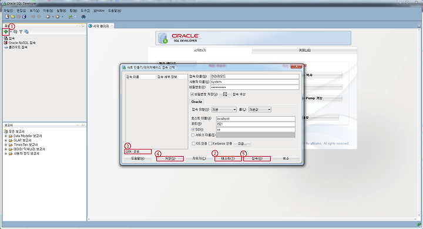Open dropdown arrow beside green plus icon
The image size is (423, 229).
click(11, 32)
